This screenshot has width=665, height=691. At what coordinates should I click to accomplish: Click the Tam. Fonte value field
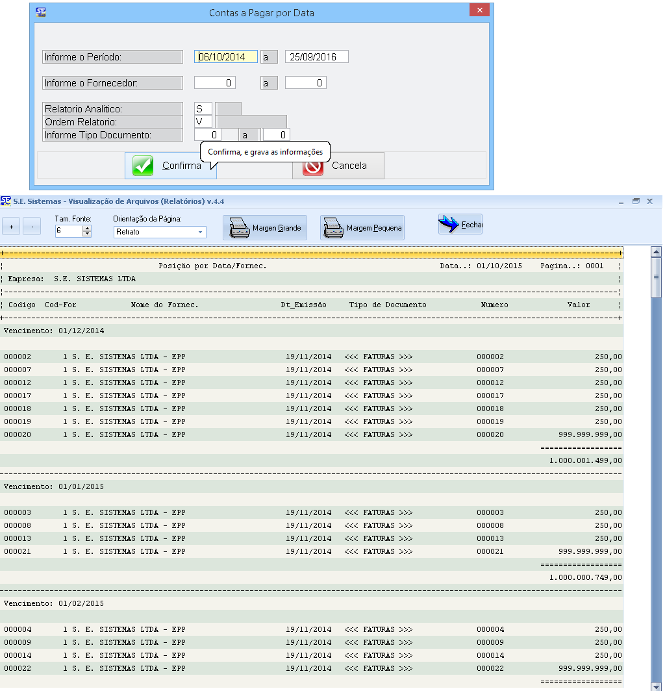coord(68,231)
